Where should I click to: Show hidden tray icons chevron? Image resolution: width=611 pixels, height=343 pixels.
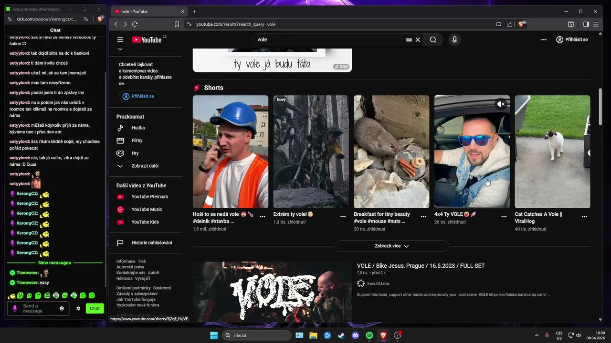click(537, 335)
